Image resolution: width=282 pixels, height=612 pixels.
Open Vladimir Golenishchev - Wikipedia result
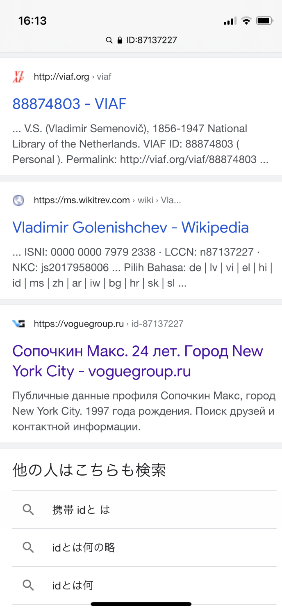pos(131,228)
